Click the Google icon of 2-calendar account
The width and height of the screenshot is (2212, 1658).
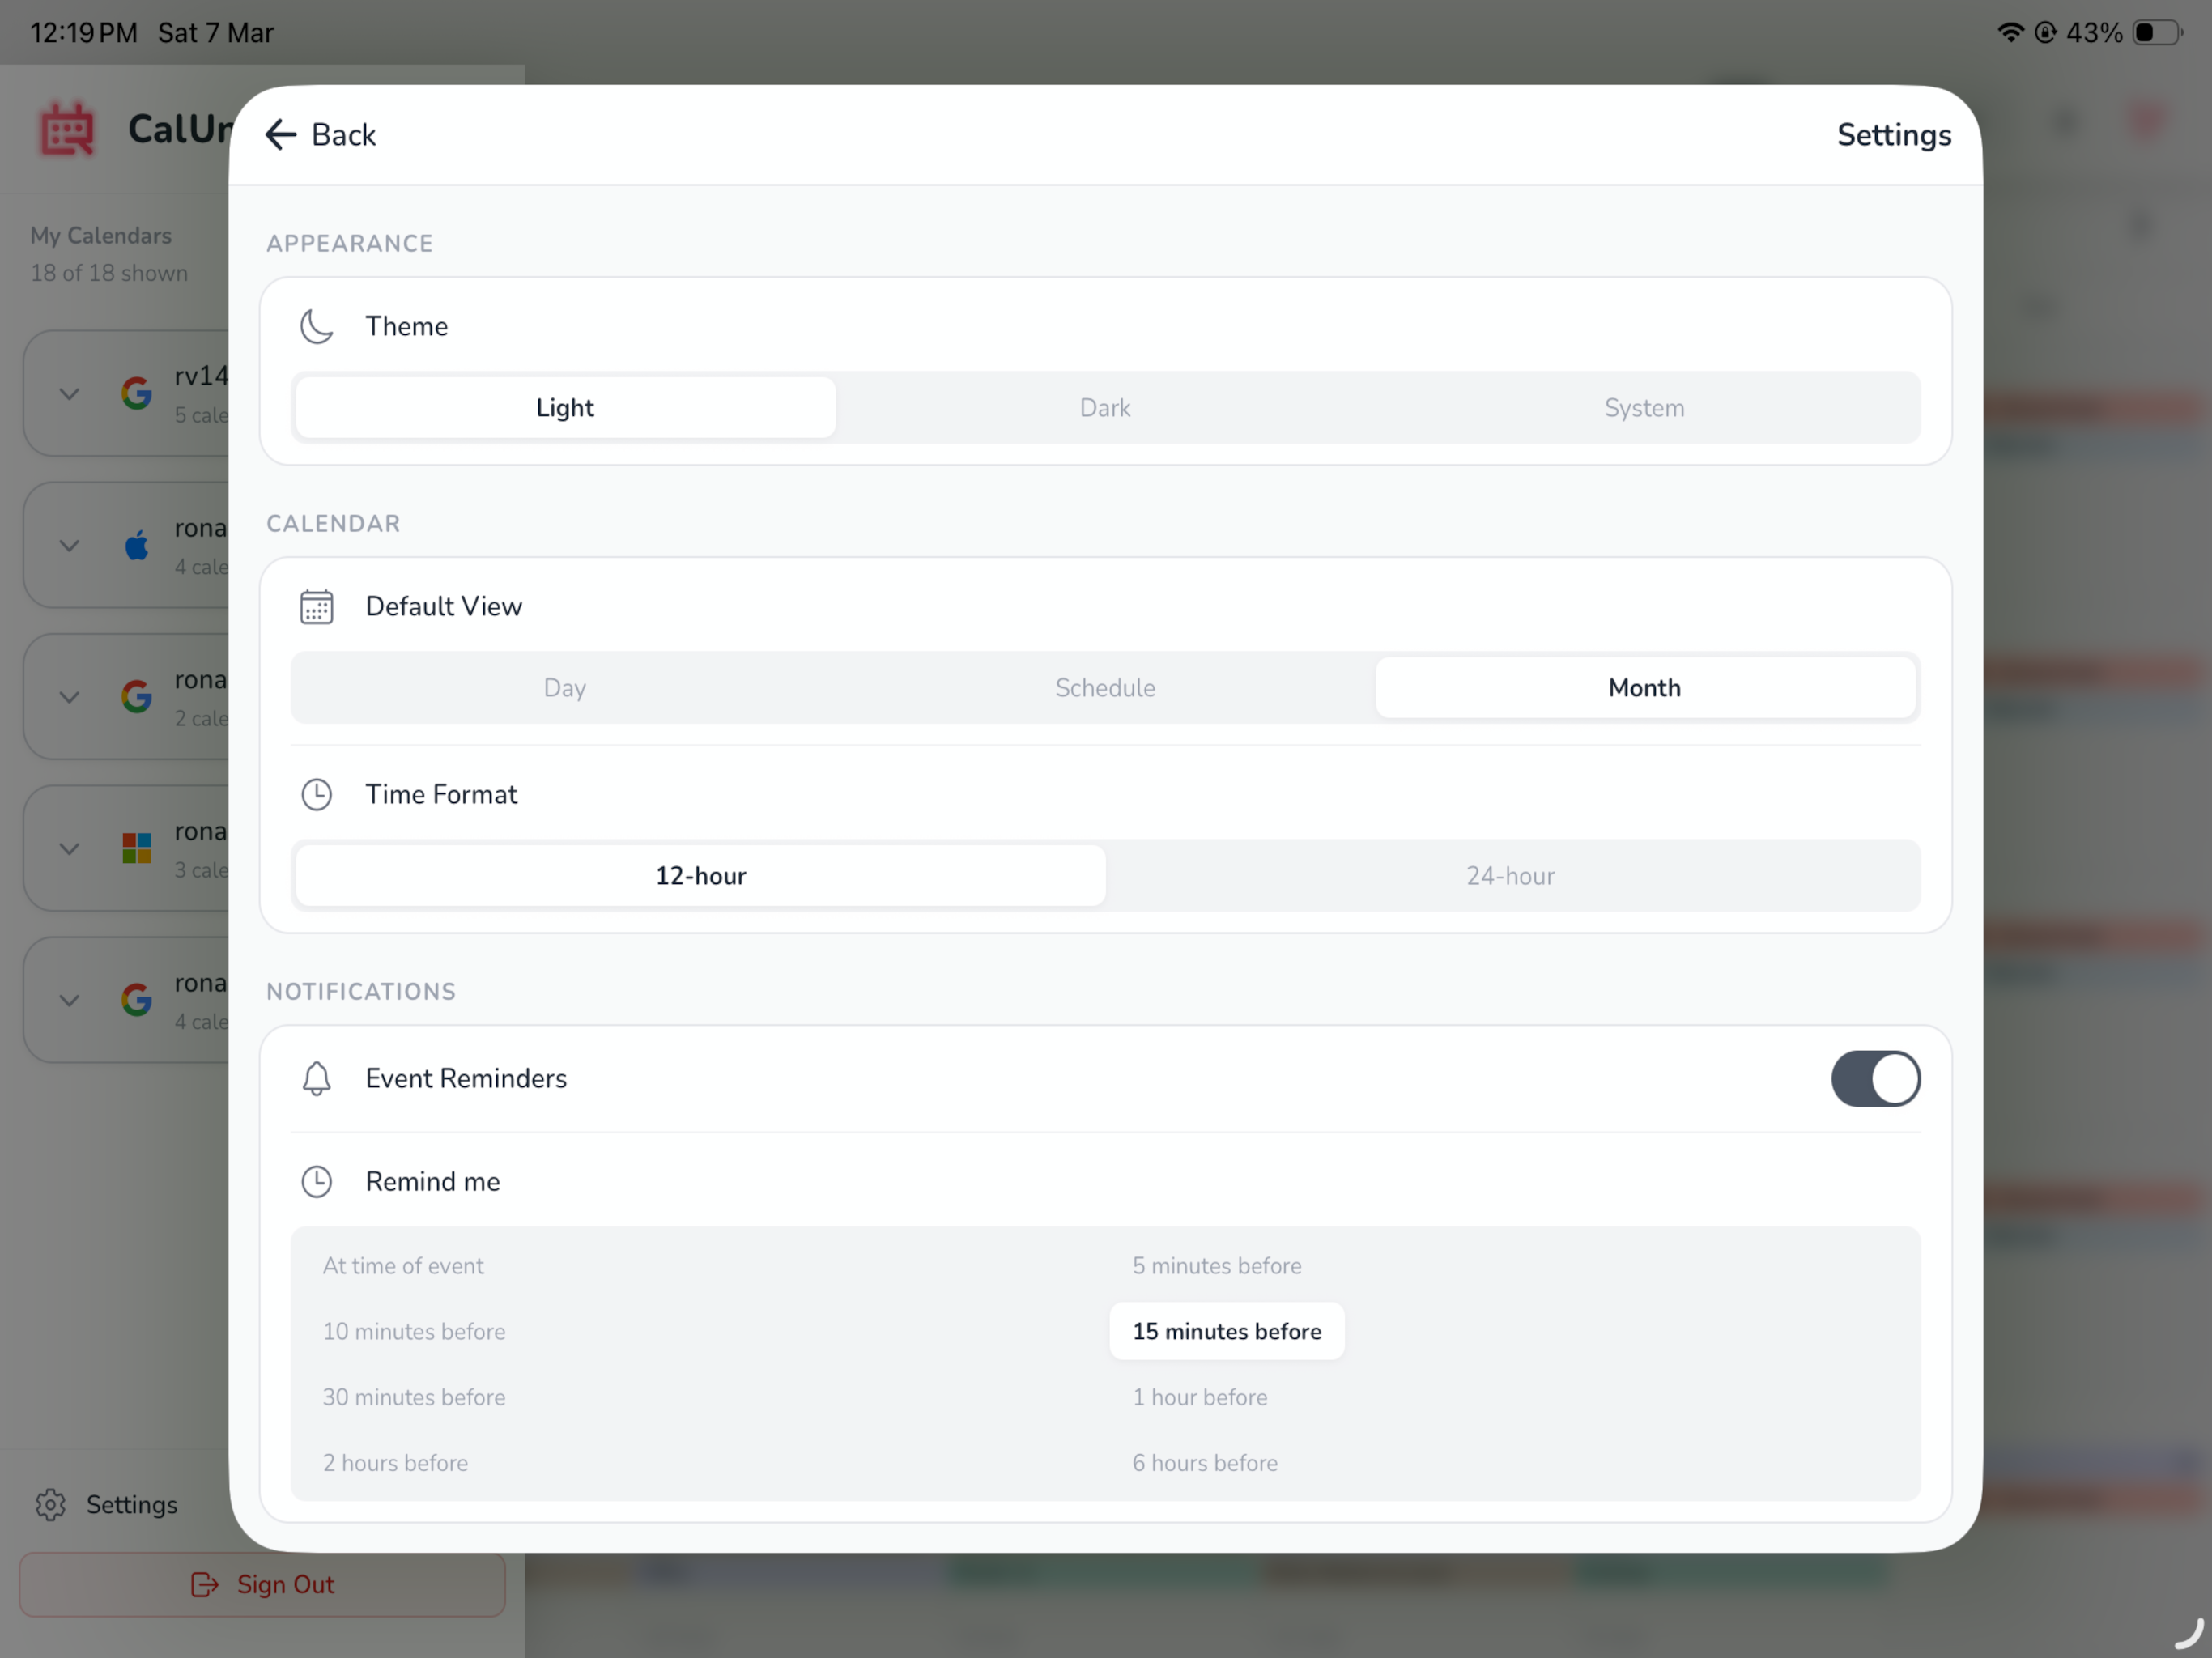137,697
